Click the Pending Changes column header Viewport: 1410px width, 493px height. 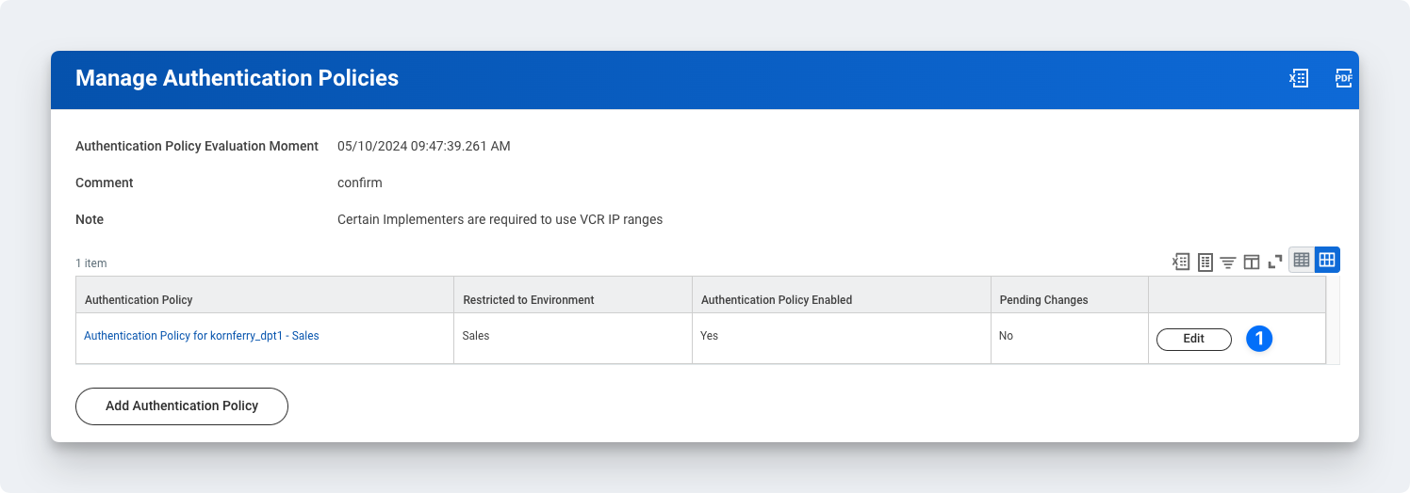[x=1043, y=300]
